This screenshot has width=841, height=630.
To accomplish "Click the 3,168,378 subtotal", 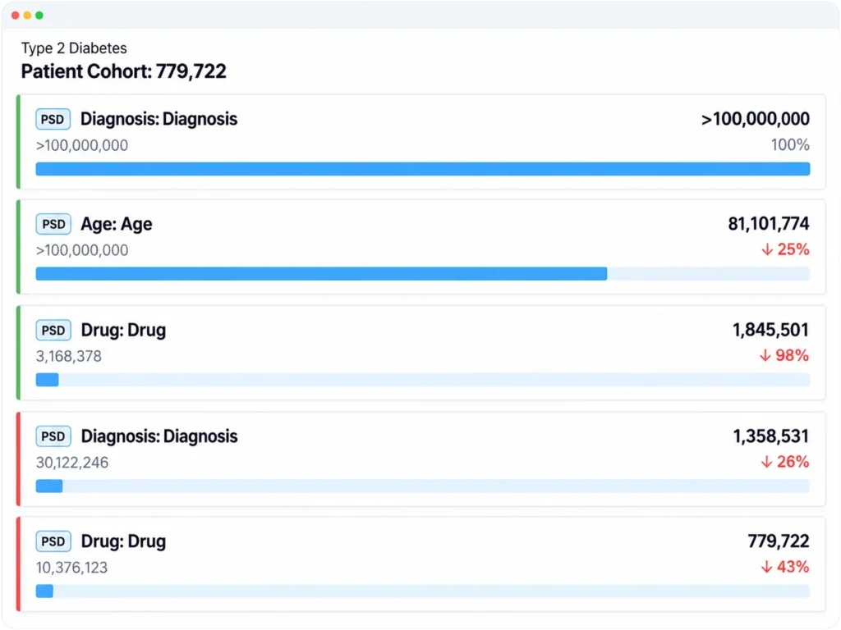I will coord(69,356).
